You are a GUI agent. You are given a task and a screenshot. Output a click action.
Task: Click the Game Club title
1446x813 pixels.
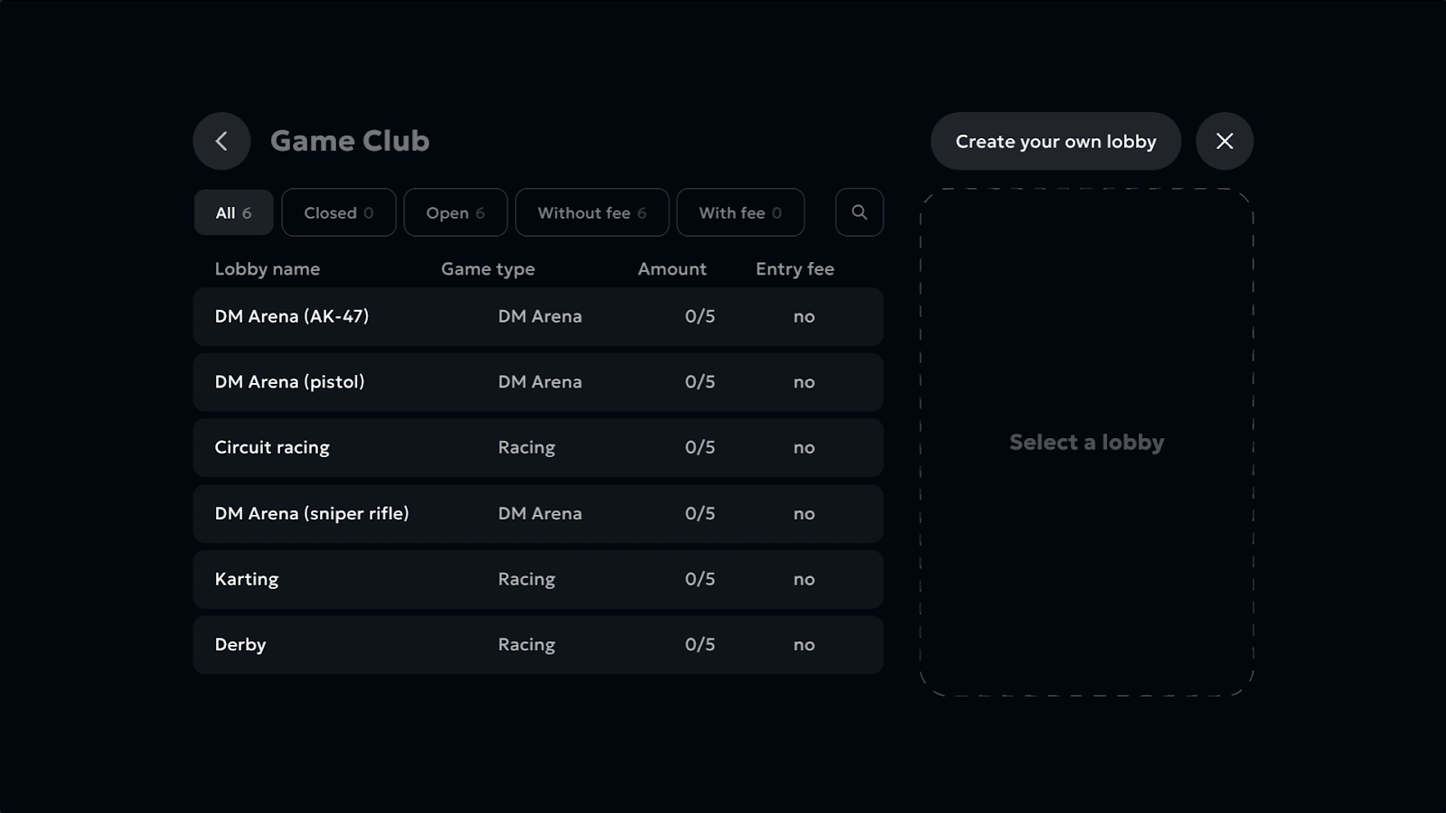(x=350, y=141)
